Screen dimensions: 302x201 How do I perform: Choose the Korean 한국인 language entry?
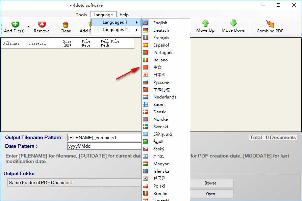coord(166,178)
